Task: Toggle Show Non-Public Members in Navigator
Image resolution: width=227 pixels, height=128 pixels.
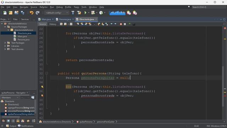Action: pyautogui.click(x=18, y=121)
